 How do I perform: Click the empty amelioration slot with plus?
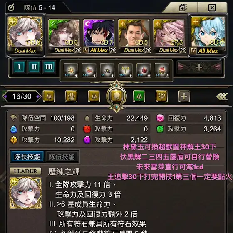pyautogui.click(x=199, y=67)
